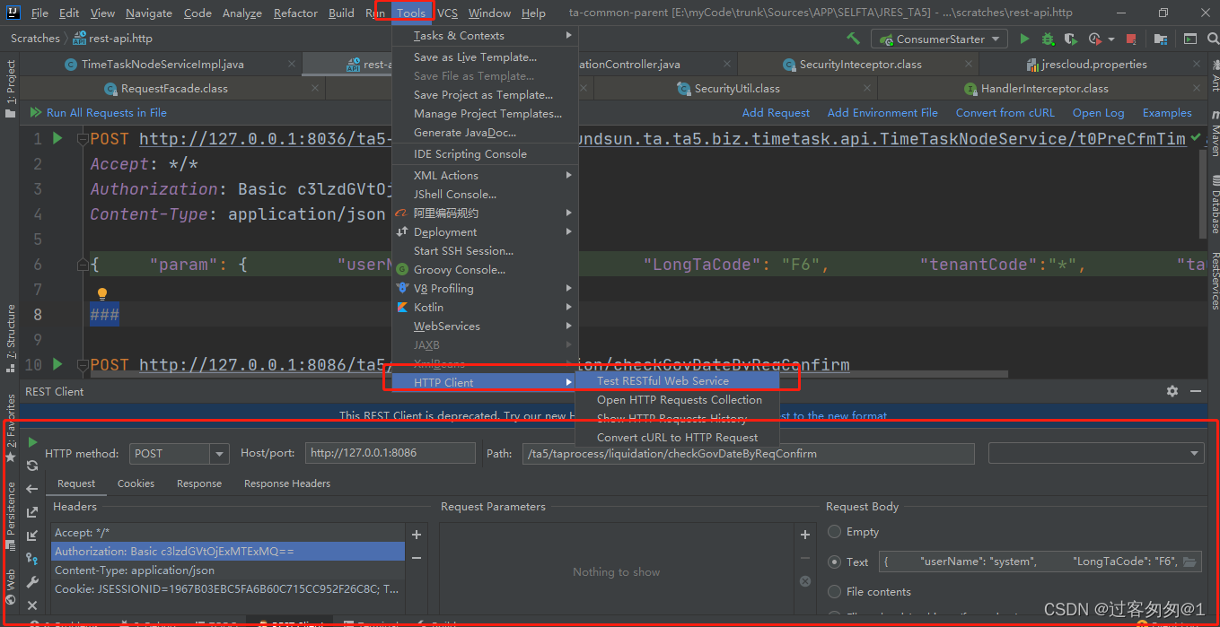The height and width of the screenshot is (627, 1220).
Task: Click the red Stop icon in toolbar
Action: click(1131, 39)
